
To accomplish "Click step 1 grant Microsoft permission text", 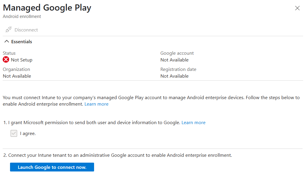I will point(92,123).
